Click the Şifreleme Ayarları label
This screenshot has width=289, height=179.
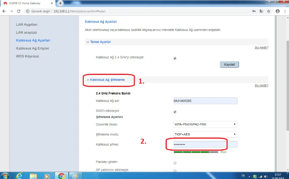click(x=109, y=117)
